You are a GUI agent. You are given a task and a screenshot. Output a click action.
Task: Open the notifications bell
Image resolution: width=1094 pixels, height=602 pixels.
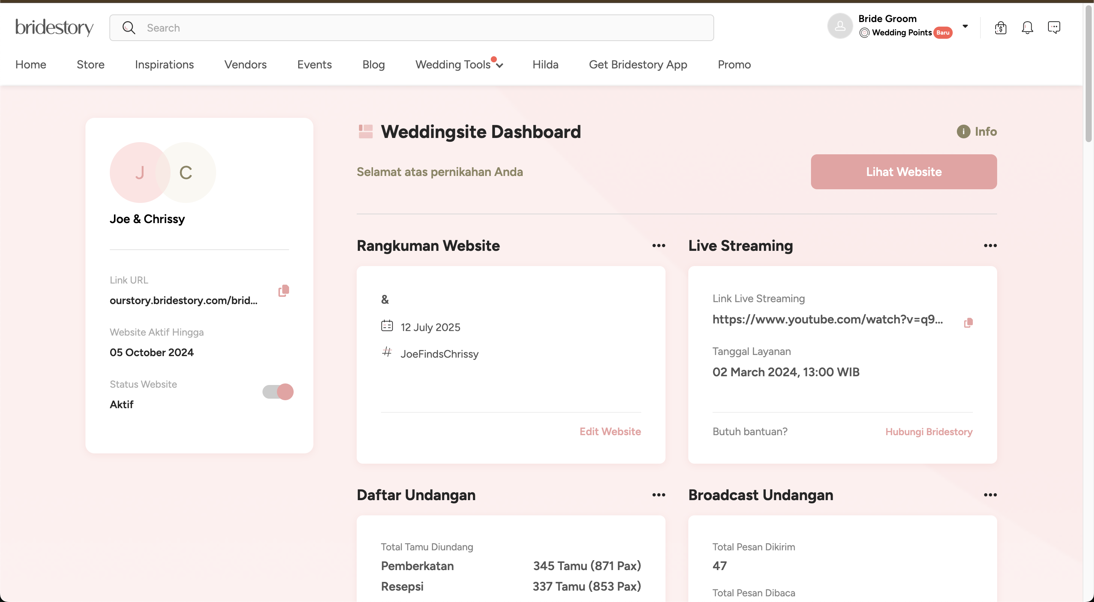pyautogui.click(x=1027, y=28)
